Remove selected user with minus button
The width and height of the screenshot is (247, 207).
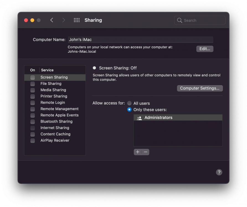(x=146, y=152)
